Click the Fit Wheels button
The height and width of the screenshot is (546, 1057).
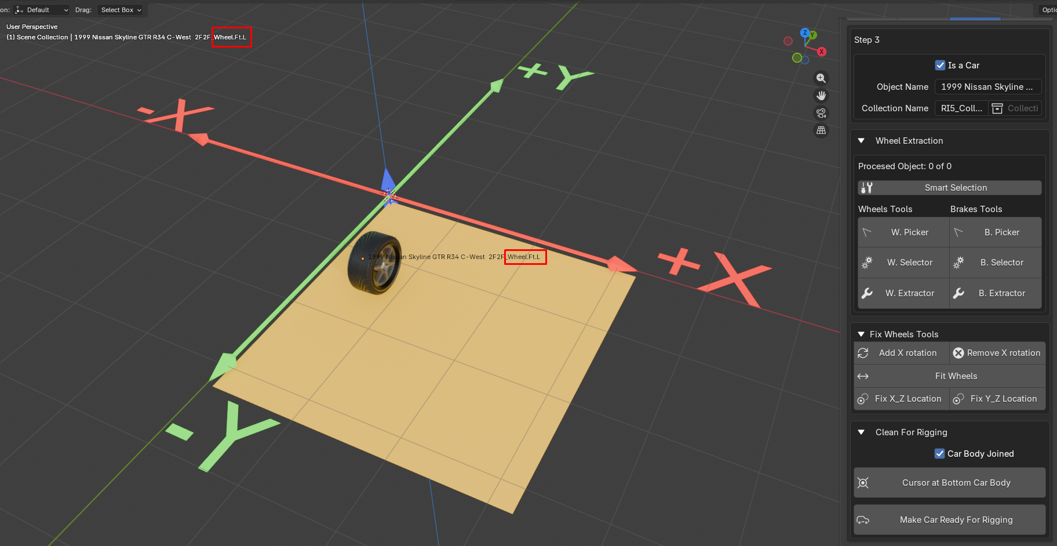coord(950,376)
